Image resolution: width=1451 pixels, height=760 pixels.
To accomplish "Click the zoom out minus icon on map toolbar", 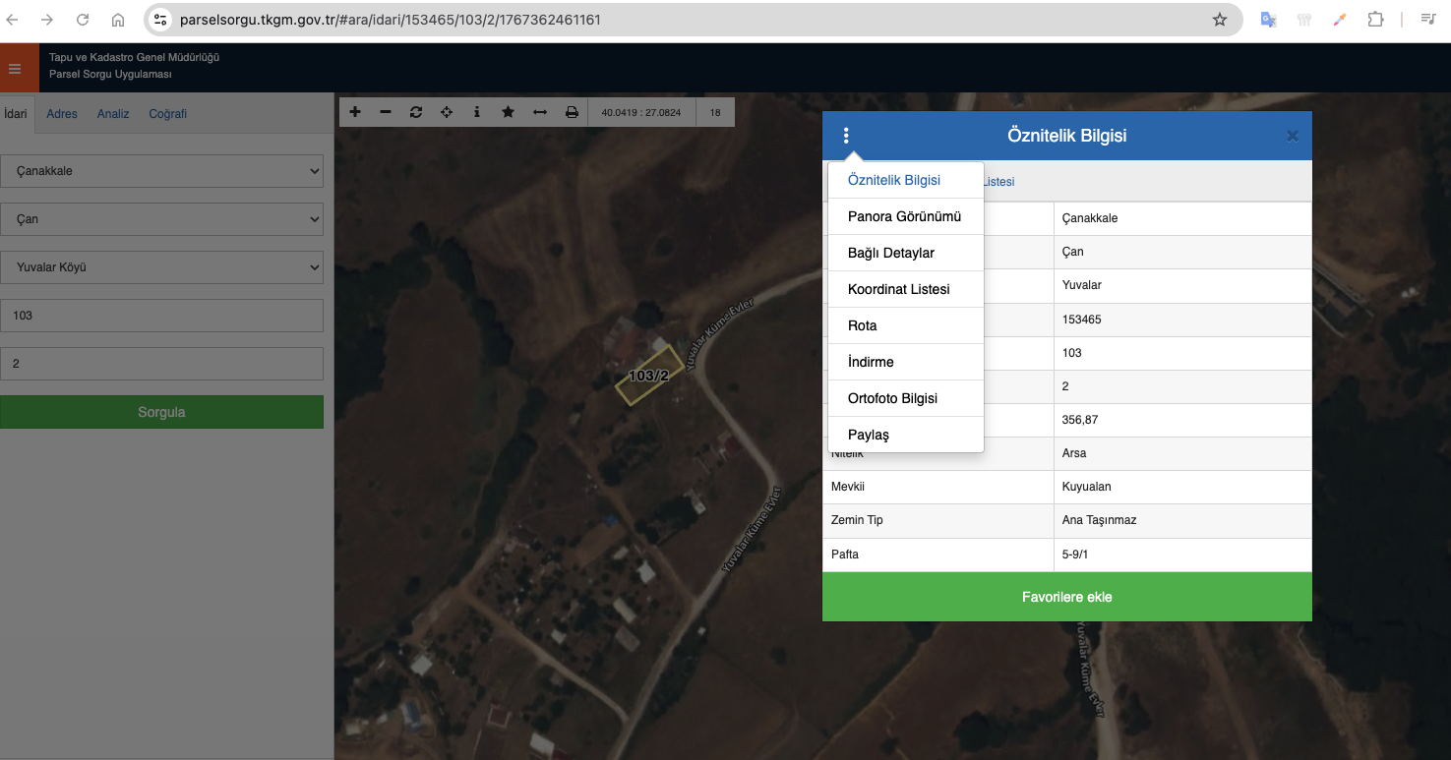I will point(386,112).
